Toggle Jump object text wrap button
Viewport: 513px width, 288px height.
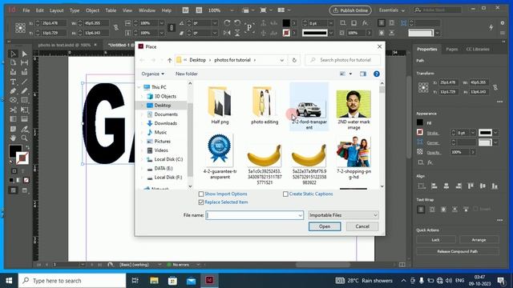[x=454, y=210]
